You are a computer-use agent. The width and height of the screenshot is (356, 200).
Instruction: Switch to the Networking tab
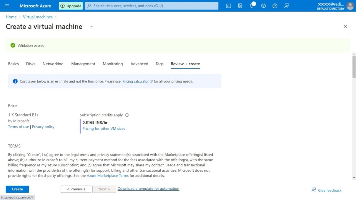[53, 64]
